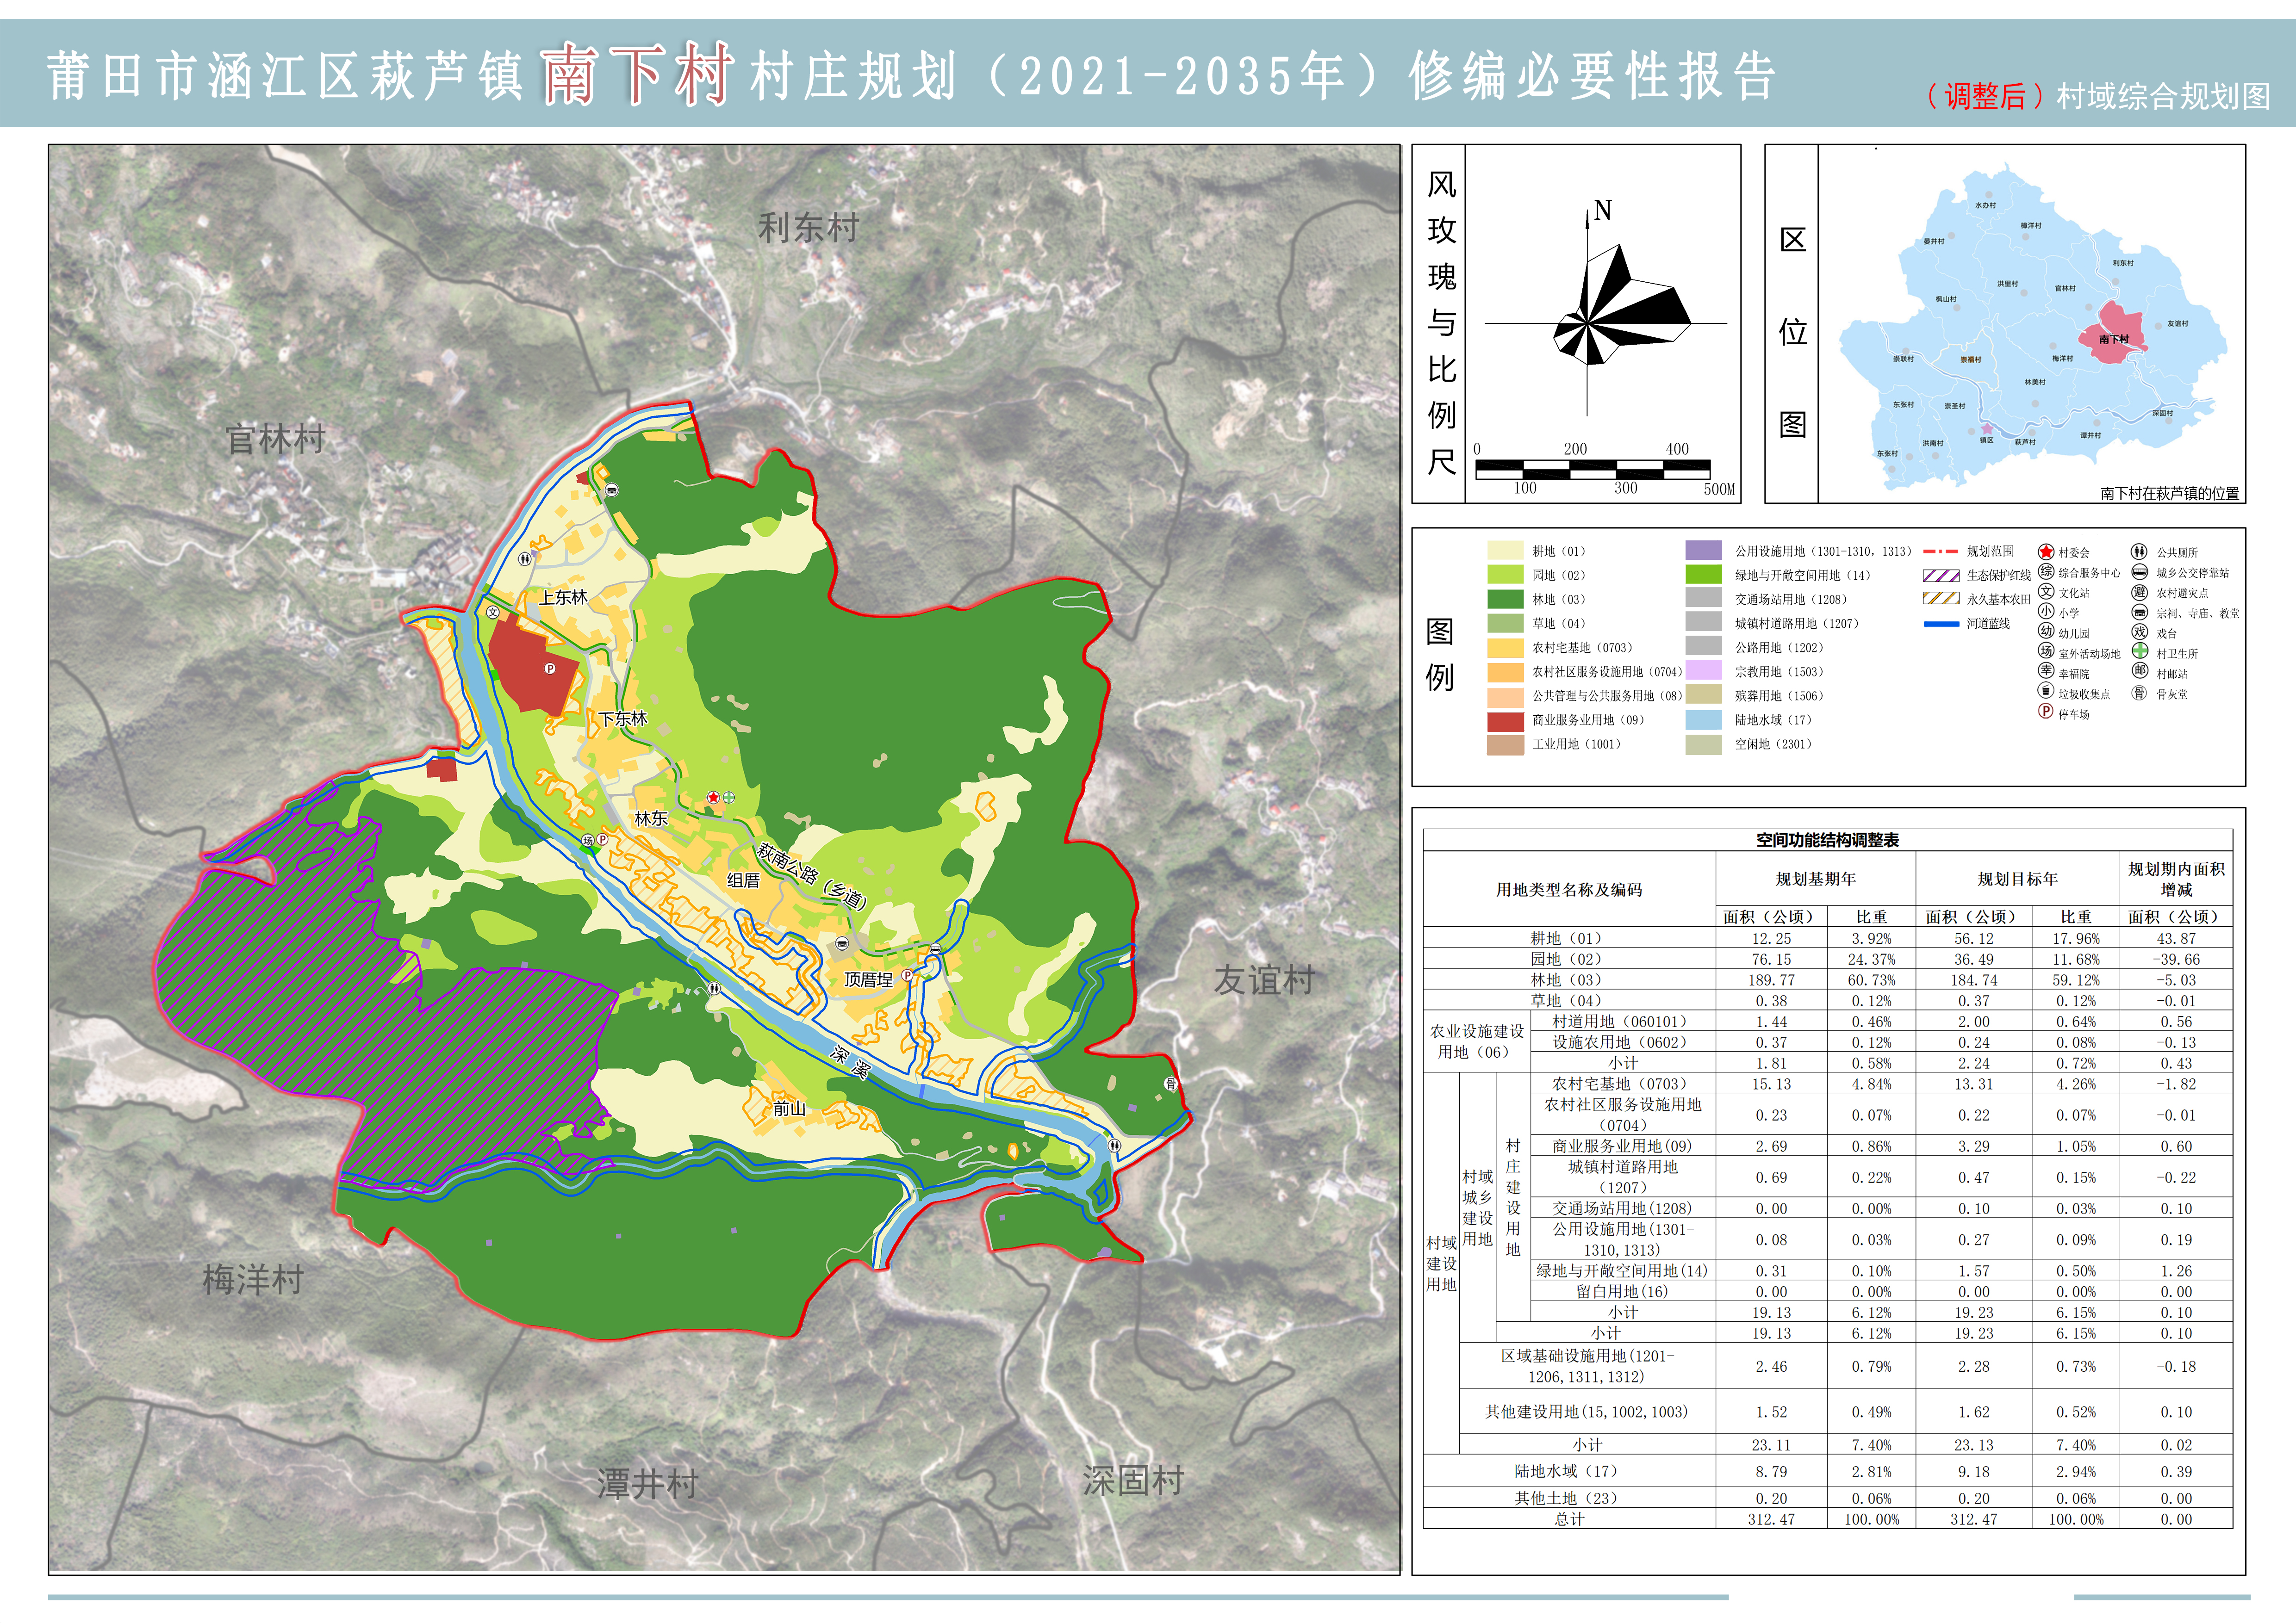
Task: Click the 垃圾收集点 trash bin legend icon
Action: (x=2046, y=692)
